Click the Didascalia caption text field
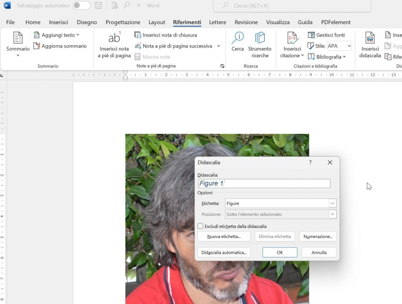Viewport: 402px width, 304px height. click(264, 183)
